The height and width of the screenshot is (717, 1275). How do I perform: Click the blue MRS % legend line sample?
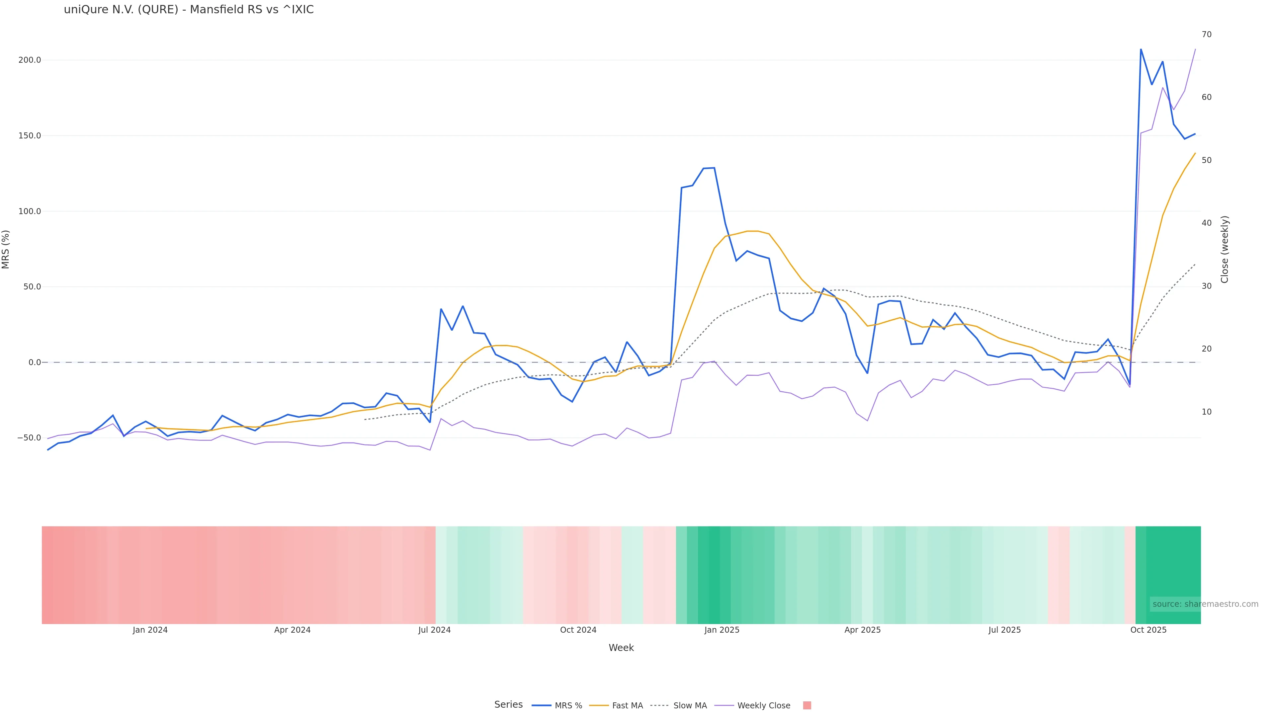(x=541, y=706)
